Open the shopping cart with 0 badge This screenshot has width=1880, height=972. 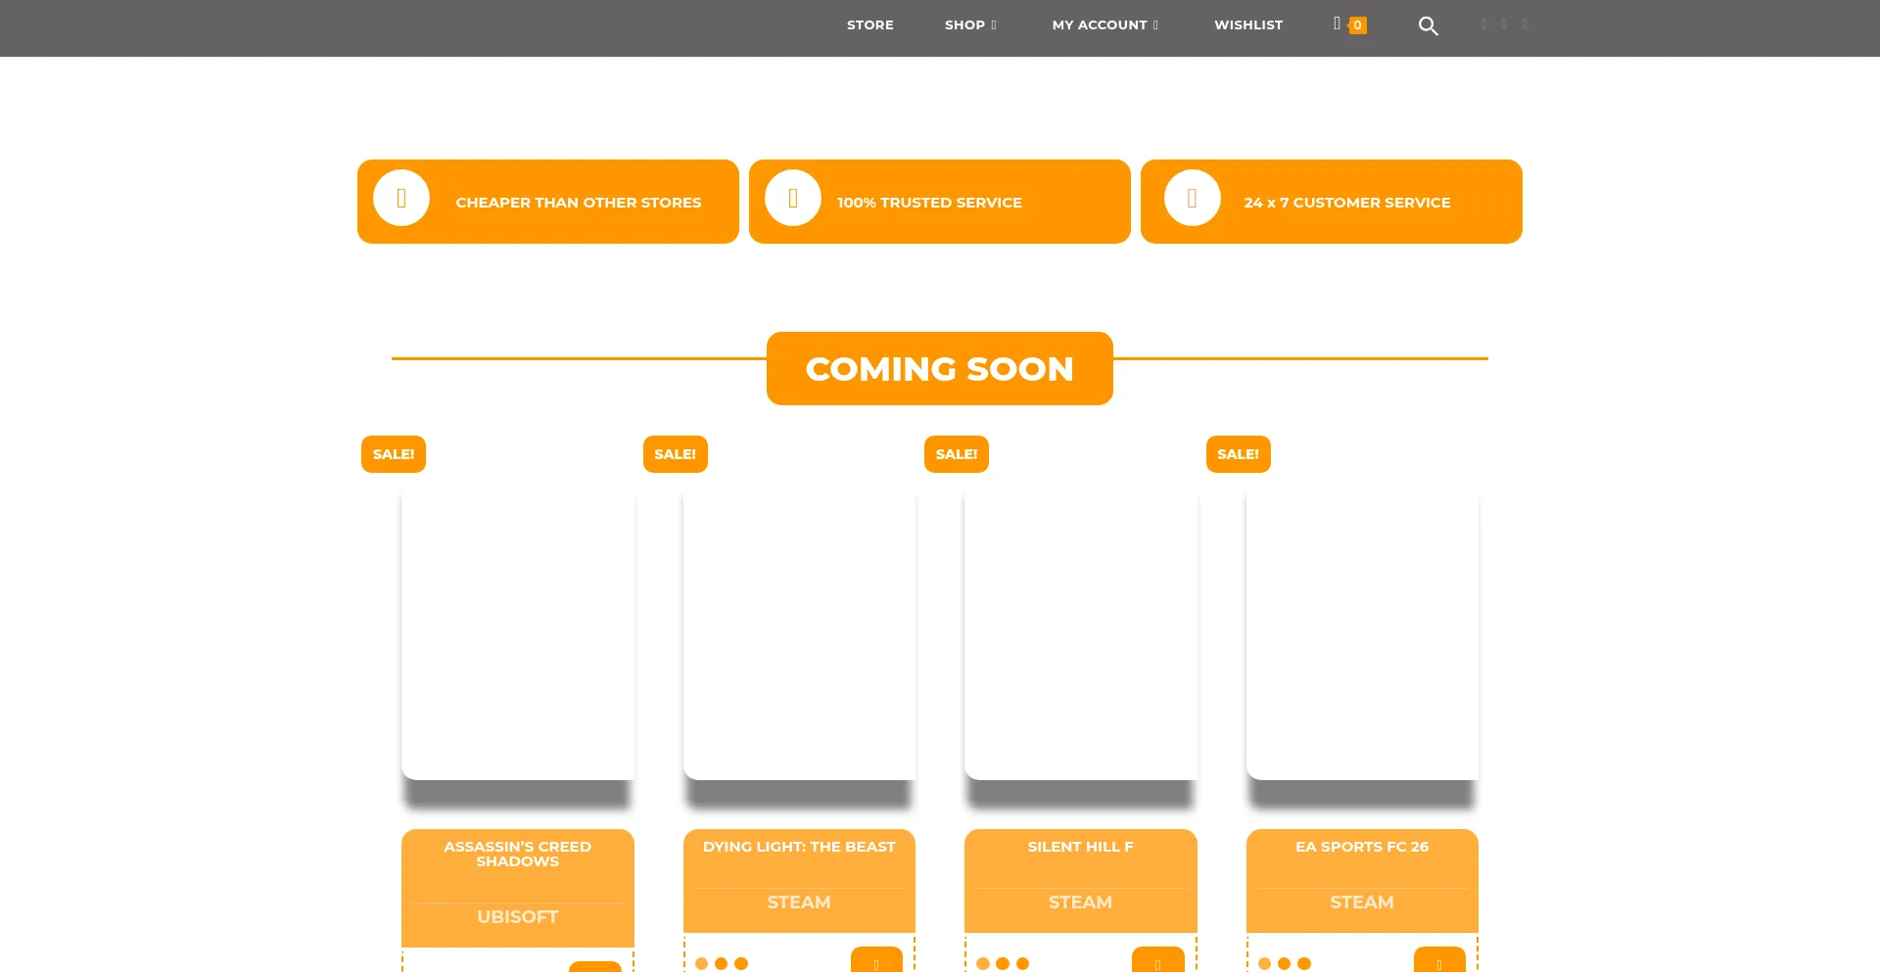pyautogui.click(x=1348, y=24)
